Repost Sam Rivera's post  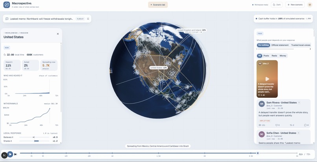291,125
